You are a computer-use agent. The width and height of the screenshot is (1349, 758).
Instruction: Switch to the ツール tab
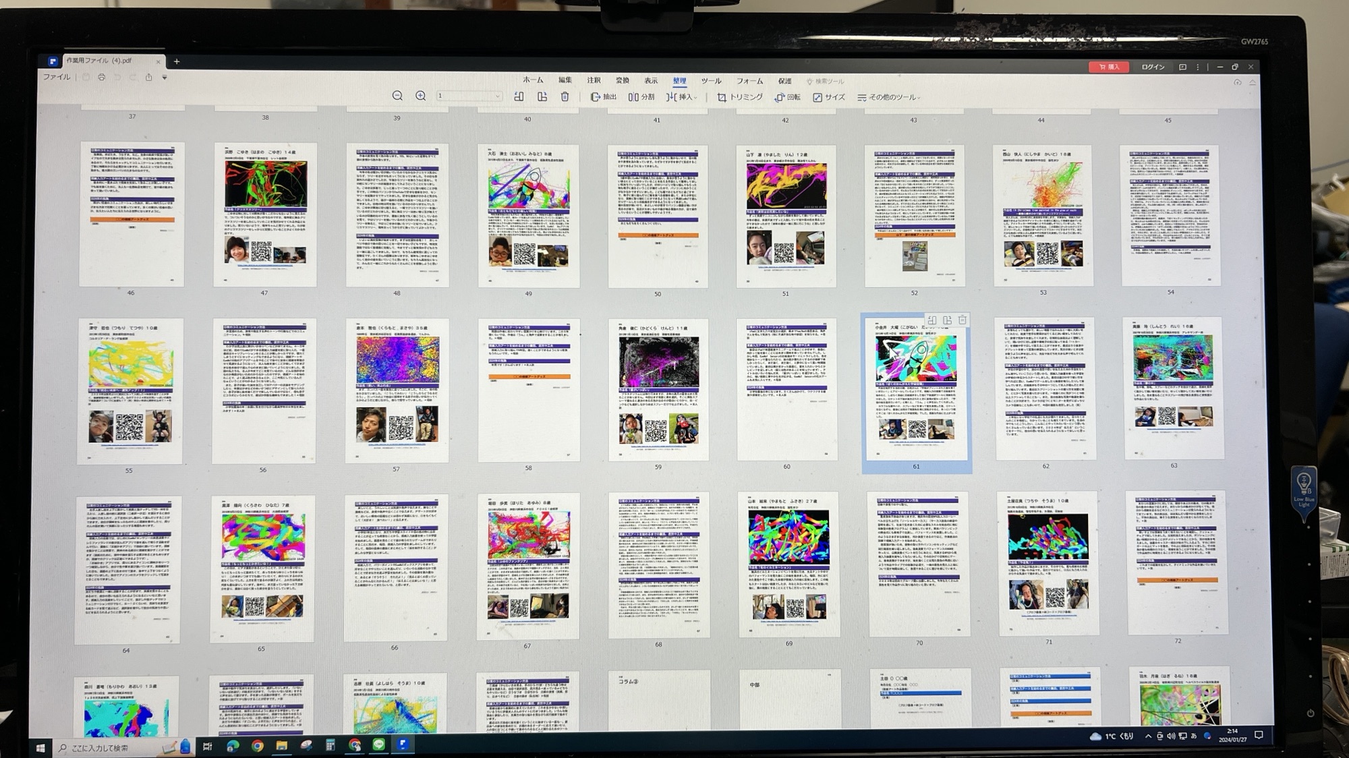click(711, 81)
